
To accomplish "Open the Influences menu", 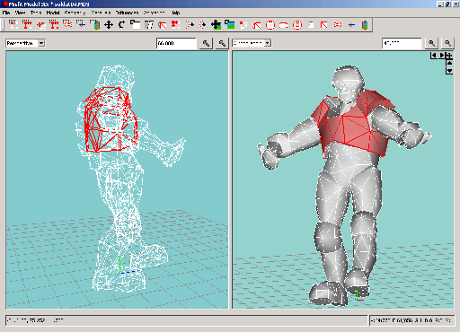I will click(x=127, y=13).
